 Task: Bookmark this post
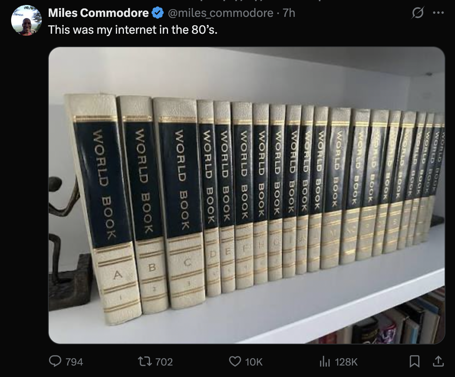point(414,361)
